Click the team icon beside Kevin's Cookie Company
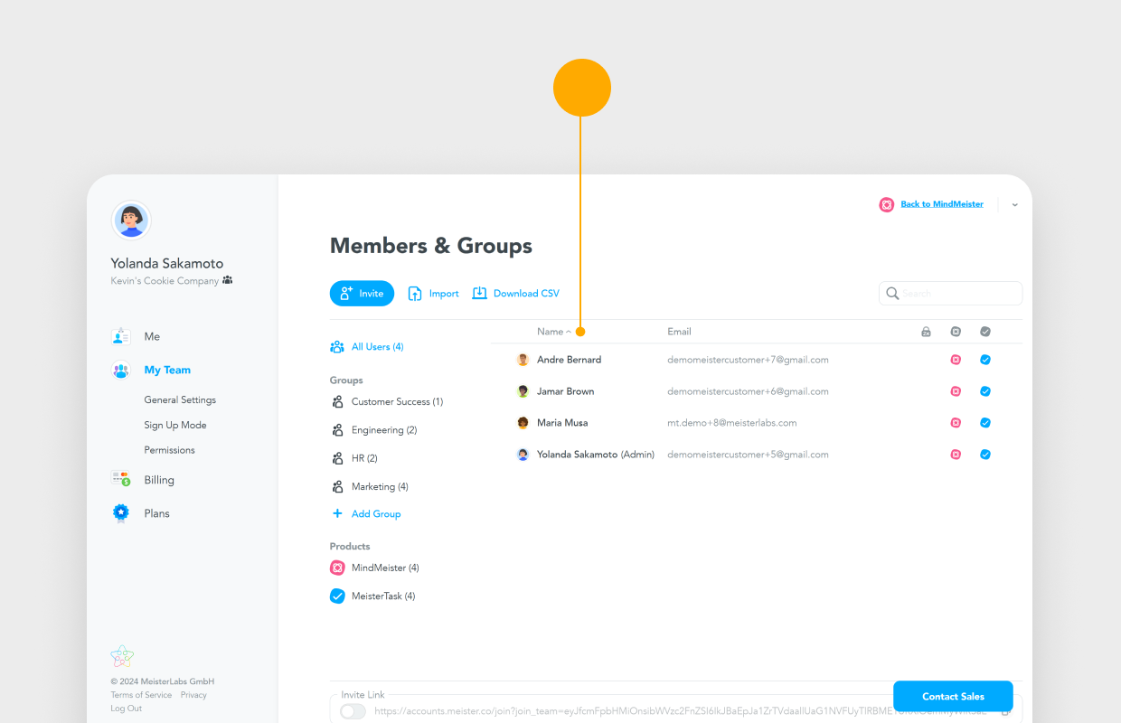Viewport: 1121px width, 723px height. click(x=228, y=280)
